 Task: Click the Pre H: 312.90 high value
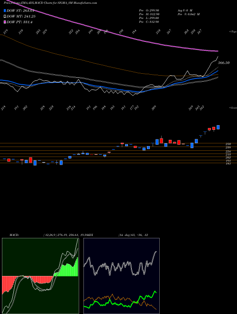tap(149, 14)
